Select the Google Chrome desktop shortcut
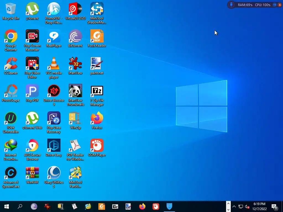 11,41
